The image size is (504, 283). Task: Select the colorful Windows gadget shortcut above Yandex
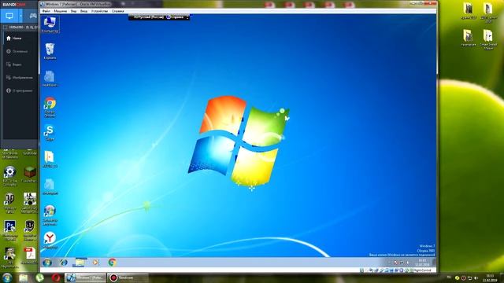click(x=50, y=215)
